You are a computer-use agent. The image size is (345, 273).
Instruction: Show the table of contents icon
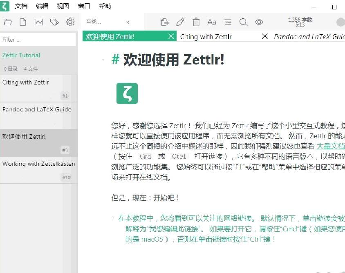228,22
